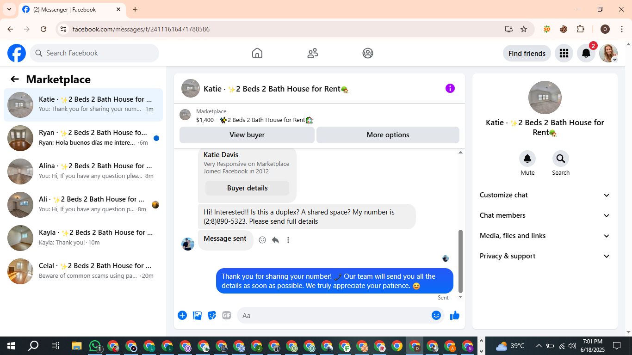Go to Facebook Home icon

257,53
